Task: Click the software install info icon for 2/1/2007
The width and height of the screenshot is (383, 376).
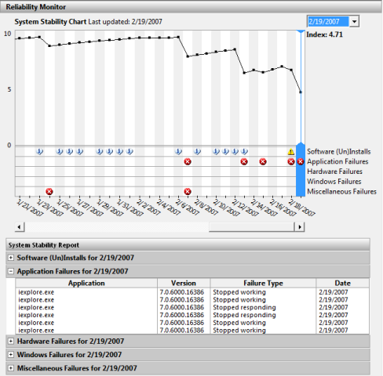Action: coord(129,151)
